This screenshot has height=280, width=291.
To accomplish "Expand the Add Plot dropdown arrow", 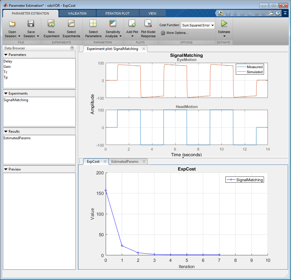I will coord(132,36).
